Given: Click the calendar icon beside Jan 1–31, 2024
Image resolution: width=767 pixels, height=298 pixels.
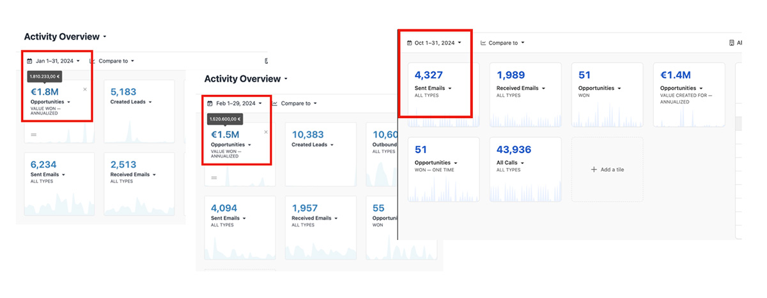Looking at the screenshot, I should pyautogui.click(x=29, y=61).
